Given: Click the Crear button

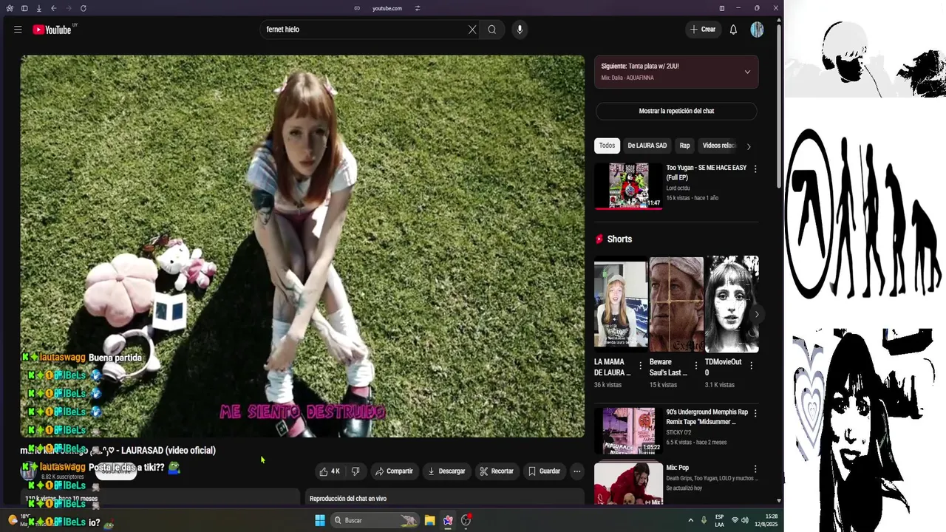Looking at the screenshot, I should coord(702,30).
